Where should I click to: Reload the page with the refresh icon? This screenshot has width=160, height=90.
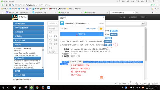pyautogui.click(x=6, y=5)
